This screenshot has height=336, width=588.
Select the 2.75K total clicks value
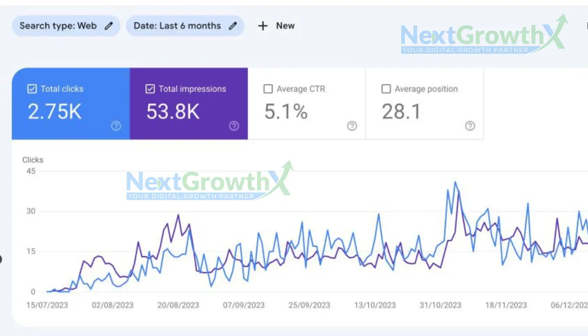(55, 112)
